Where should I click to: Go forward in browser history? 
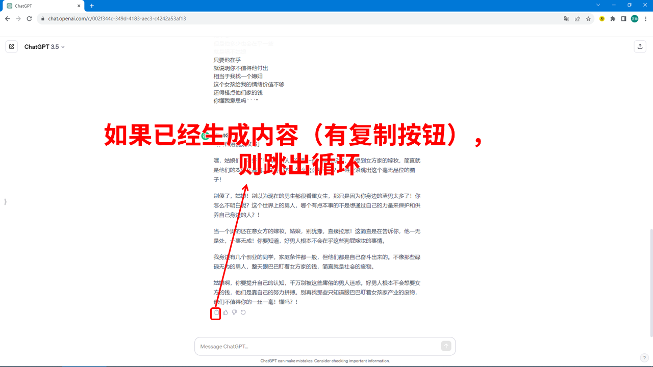pyautogui.click(x=18, y=19)
